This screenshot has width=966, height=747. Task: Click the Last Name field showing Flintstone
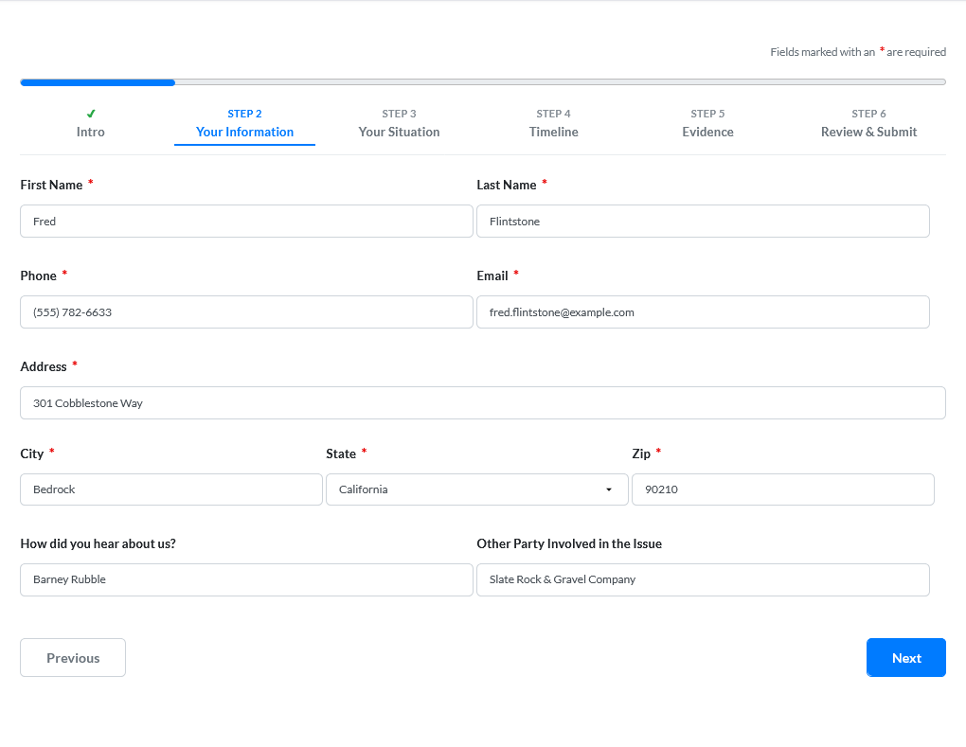pyautogui.click(x=703, y=221)
